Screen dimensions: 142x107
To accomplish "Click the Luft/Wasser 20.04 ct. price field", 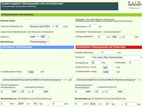I will pyautogui.click(x=22, y=104).
